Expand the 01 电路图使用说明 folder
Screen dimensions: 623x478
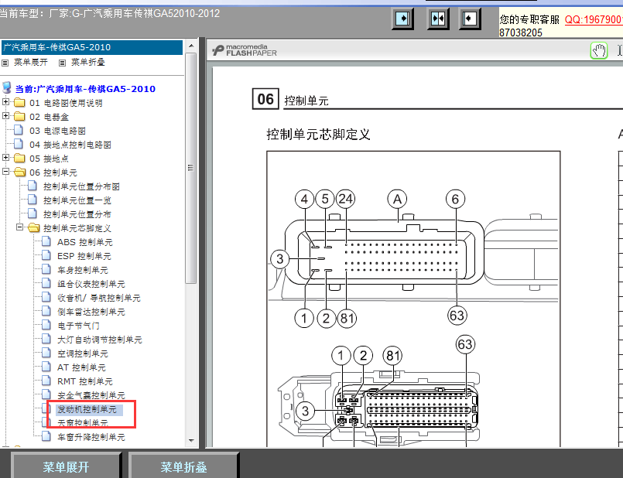(5, 102)
